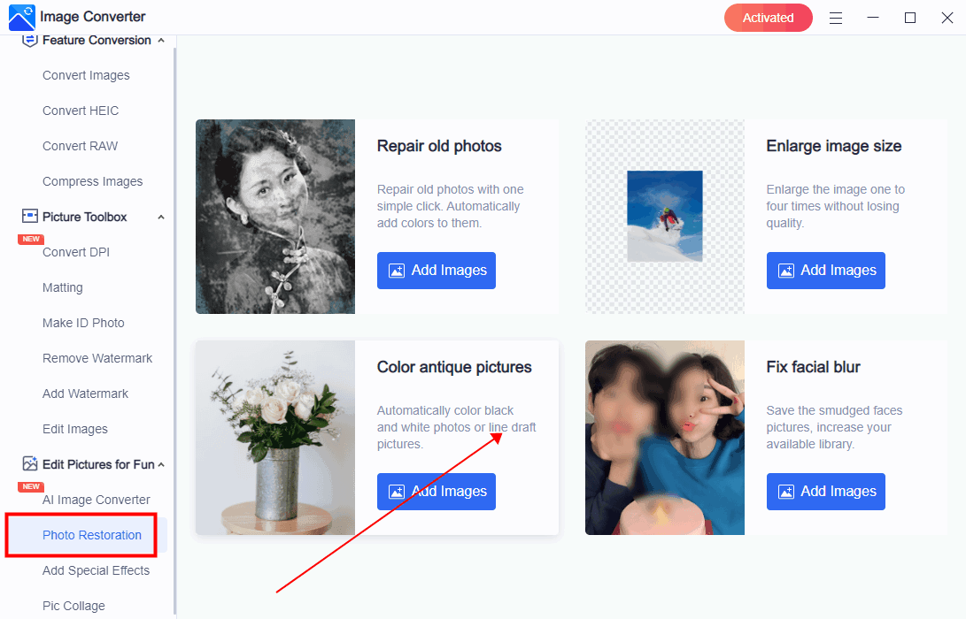Screen dimensions: 966x619
Task: Click the old portrait photo thumbnail
Action: tap(275, 217)
